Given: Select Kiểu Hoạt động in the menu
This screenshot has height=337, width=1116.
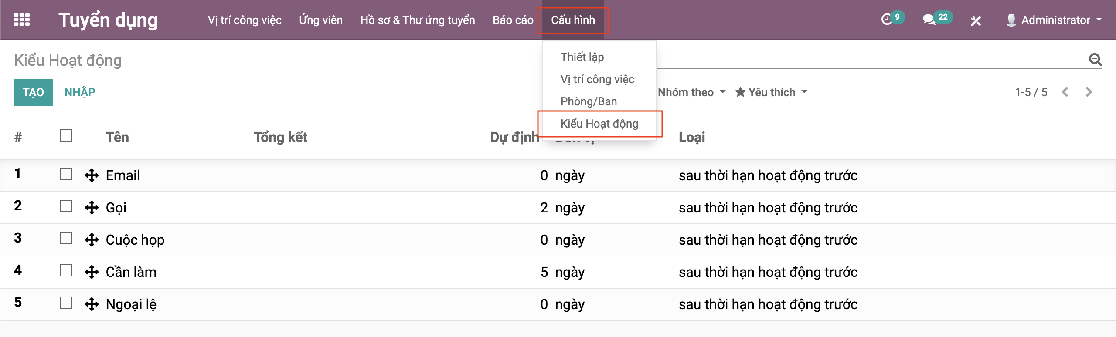Looking at the screenshot, I should (x=599, y=124).
